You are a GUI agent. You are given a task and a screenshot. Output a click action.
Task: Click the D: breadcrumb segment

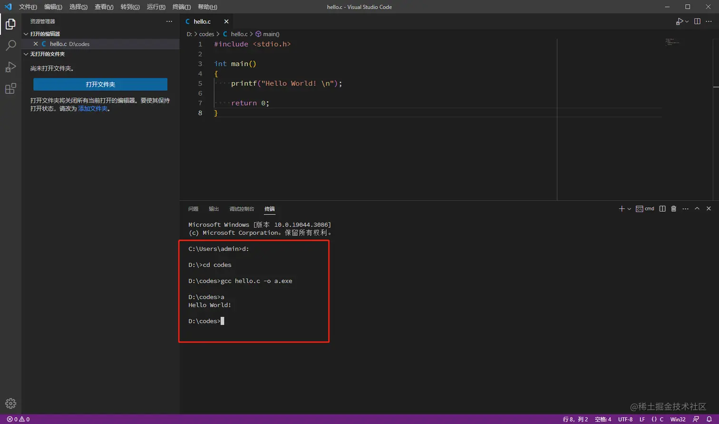click(189, 34)
